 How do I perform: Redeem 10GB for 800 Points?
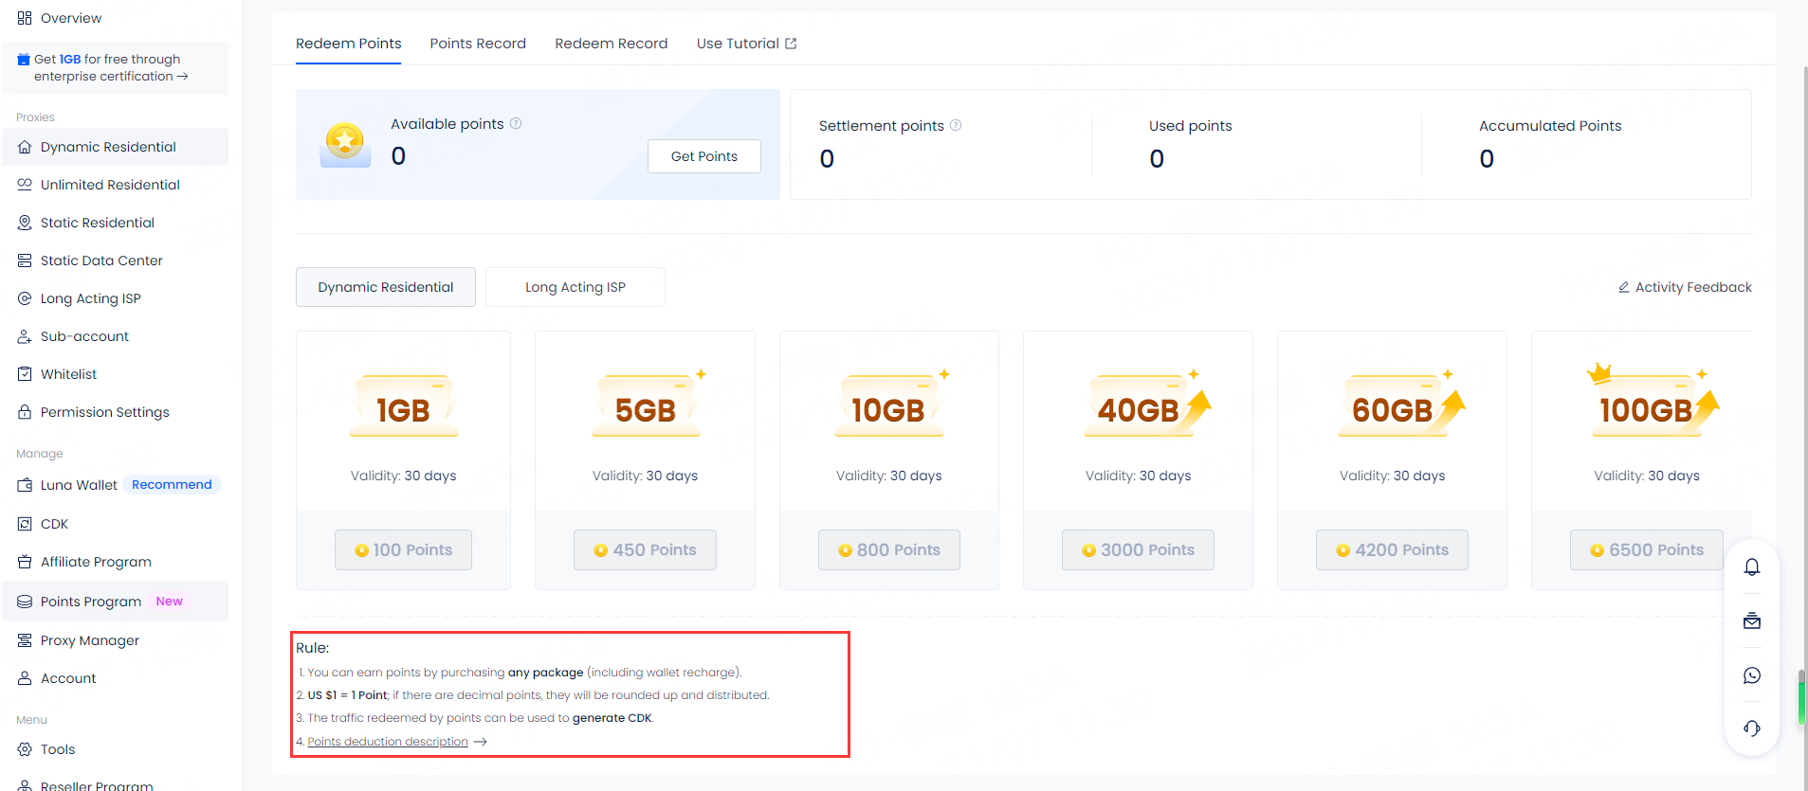point(889,549)
